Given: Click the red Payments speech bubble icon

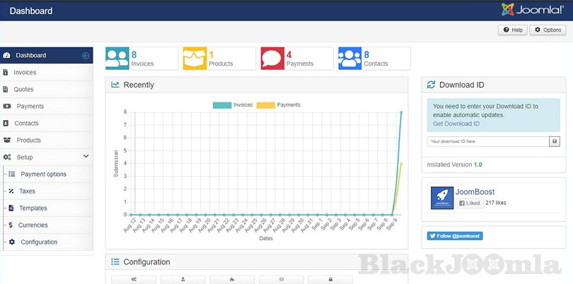Looking at the screenshot, I should pos(273,59).
